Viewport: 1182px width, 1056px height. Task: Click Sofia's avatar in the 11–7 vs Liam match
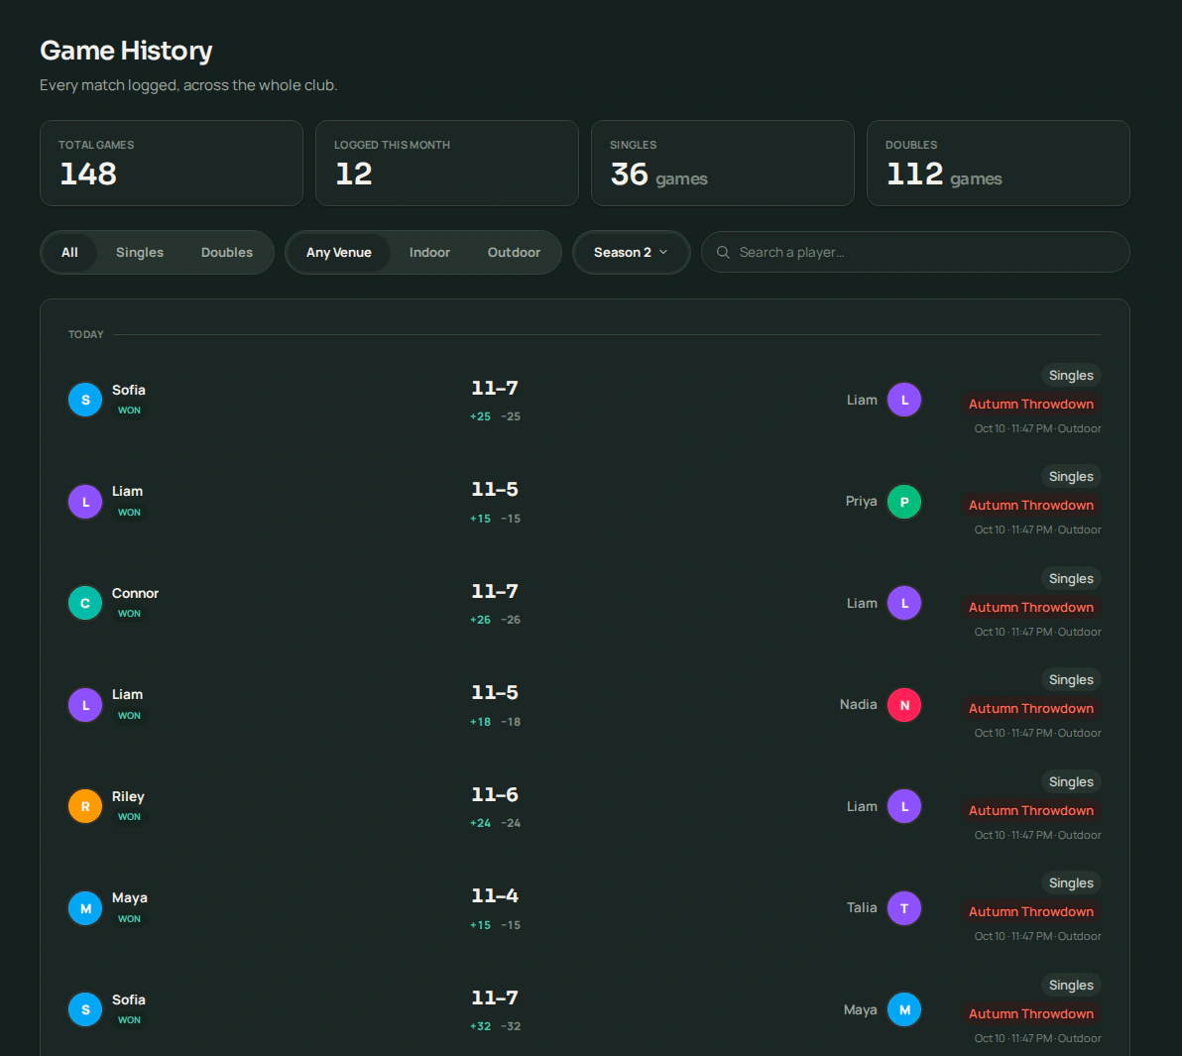point(85,400)
